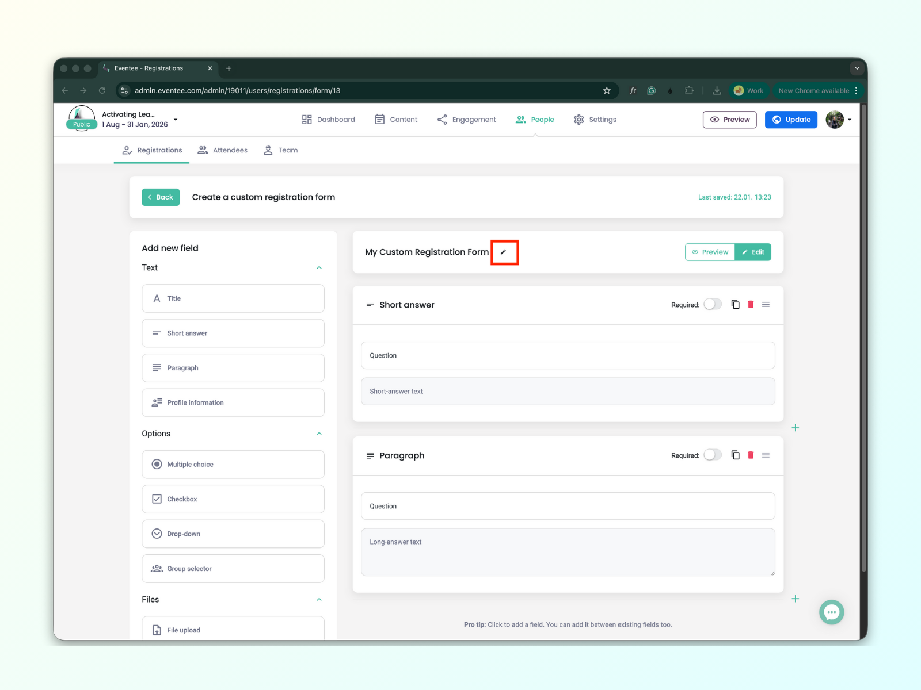The width and height of the screenshot is (921, 690).
Task: Open the Content menu
Action: point(396,120)
